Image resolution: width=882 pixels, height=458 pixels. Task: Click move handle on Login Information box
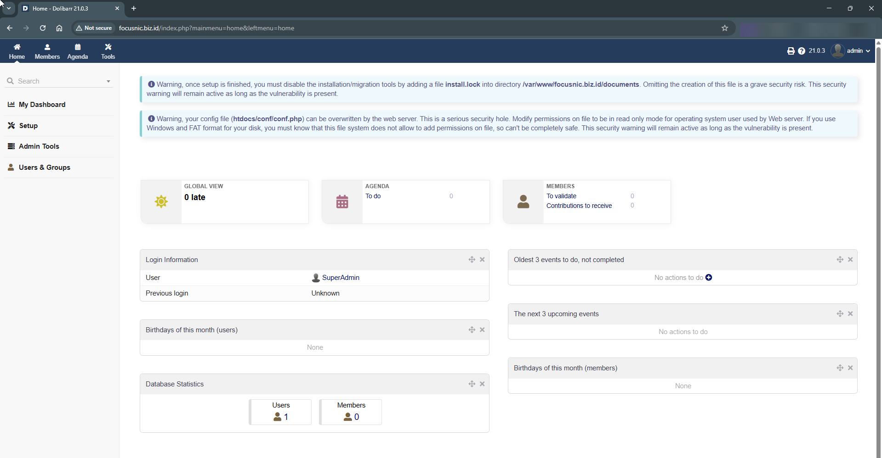click(472, 260)
